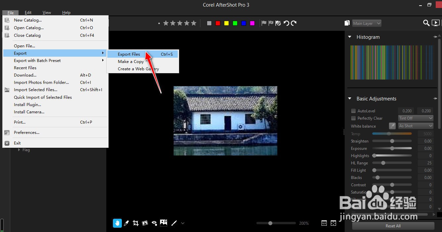Expand the Flag tree node

coord(19,150)
